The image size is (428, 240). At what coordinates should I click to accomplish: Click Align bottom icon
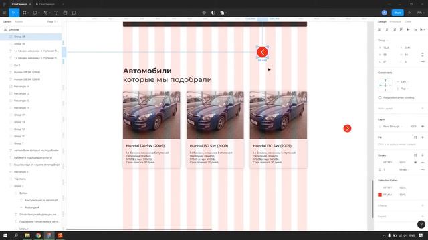[415, 29]
